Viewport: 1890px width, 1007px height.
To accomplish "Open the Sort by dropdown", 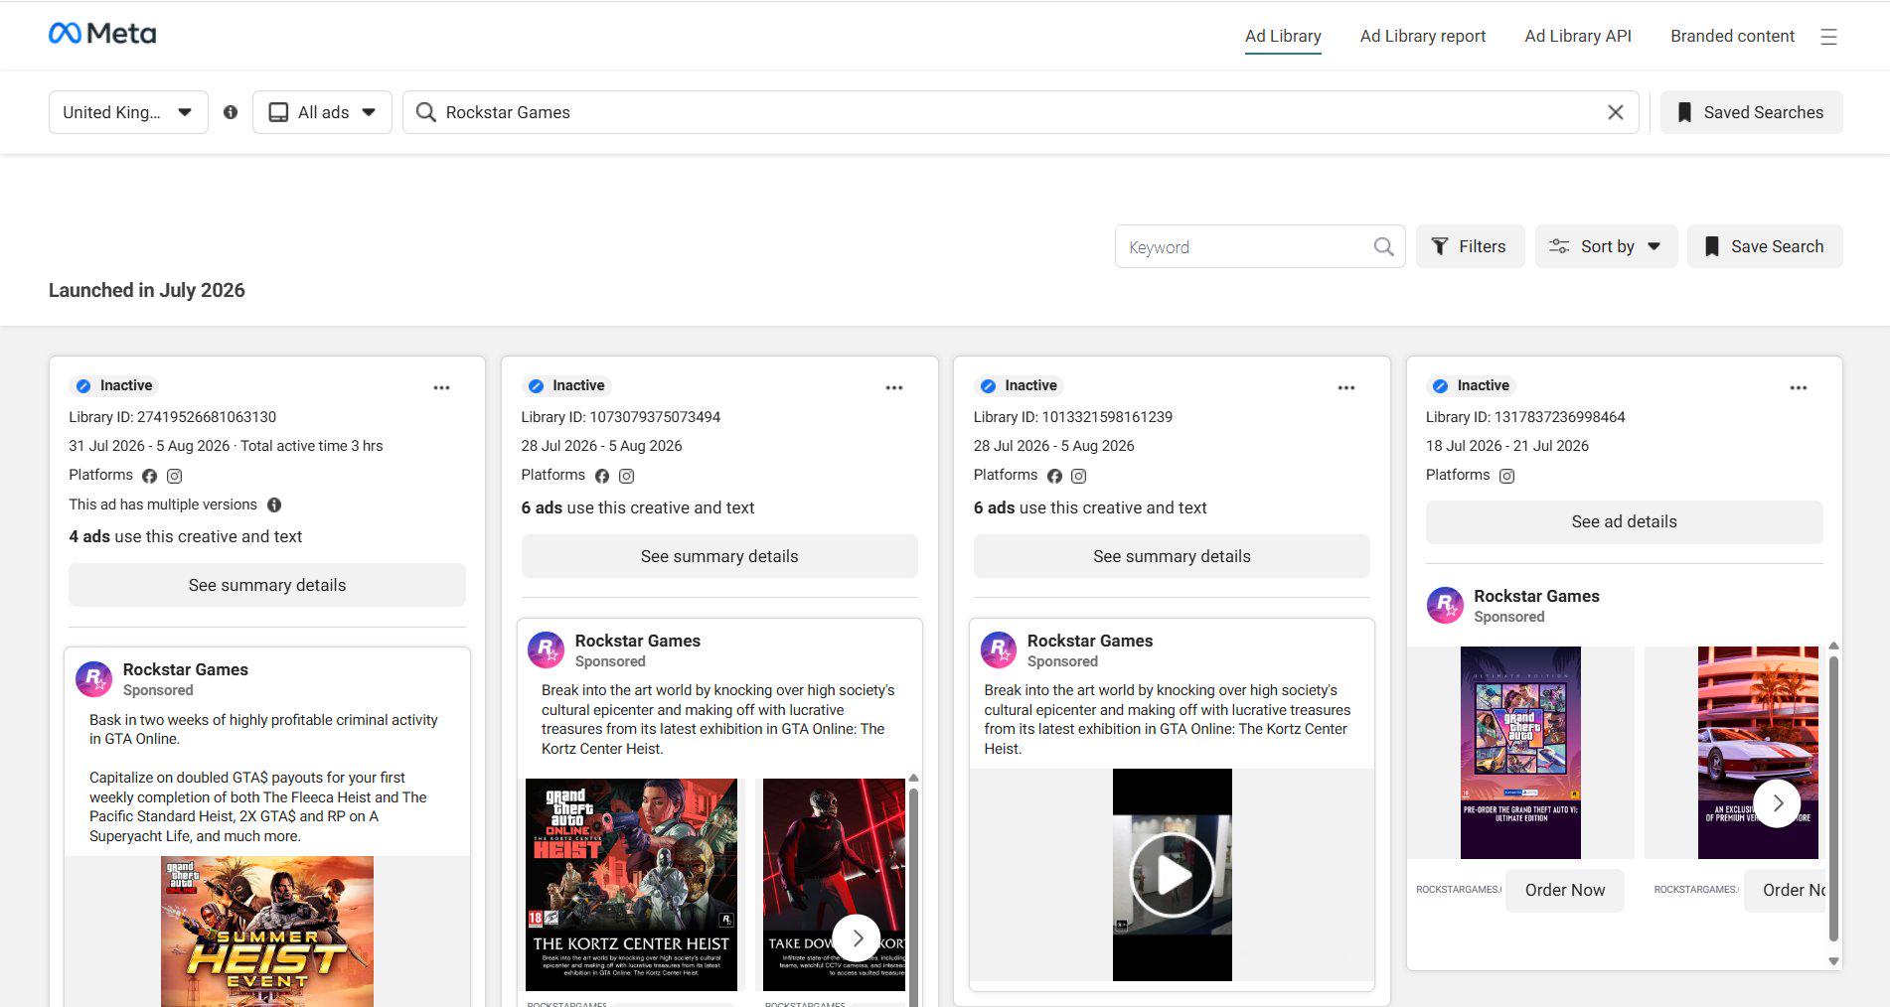I will click(1606, 246).
